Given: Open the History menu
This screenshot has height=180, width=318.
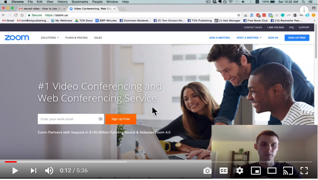Looking at the screenshot, I should (62, 2).
